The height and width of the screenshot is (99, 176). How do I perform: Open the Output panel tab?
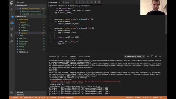(64, 57)
